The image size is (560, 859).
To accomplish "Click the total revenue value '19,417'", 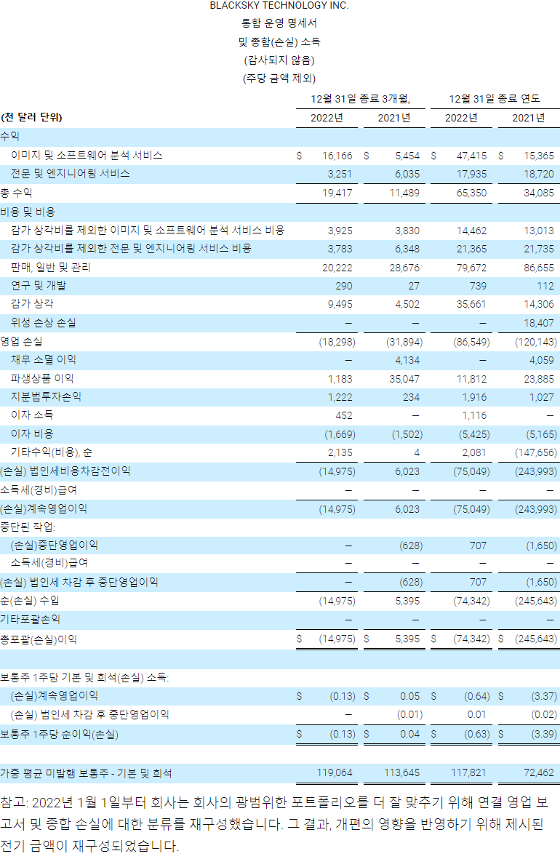I will point(337,193).
